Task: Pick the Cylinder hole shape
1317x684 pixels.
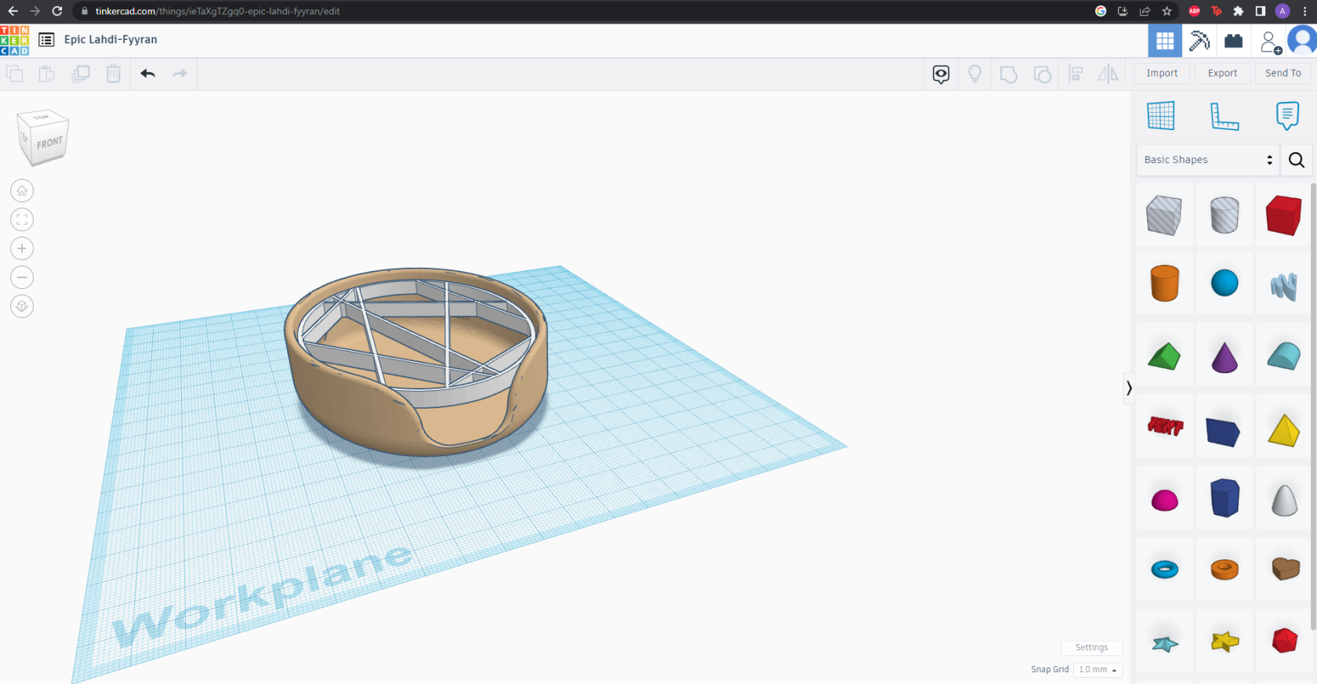Action: [x=1224, y=215]
